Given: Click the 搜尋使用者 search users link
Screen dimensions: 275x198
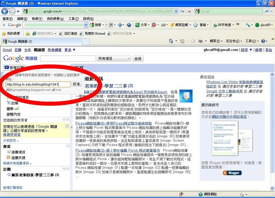Looking at the screenshot, I should click(12, 135).
